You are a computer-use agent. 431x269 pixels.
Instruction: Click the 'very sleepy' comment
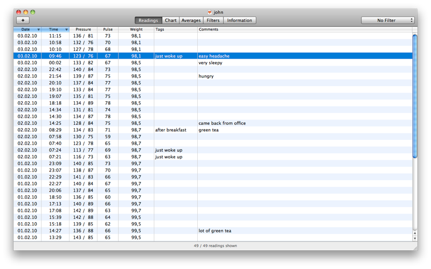(x=210, y=63)
